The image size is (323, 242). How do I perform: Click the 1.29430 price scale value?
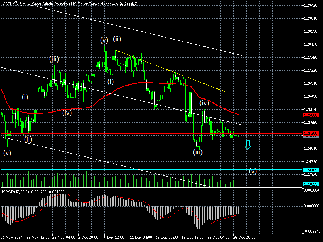click(311, 6)
